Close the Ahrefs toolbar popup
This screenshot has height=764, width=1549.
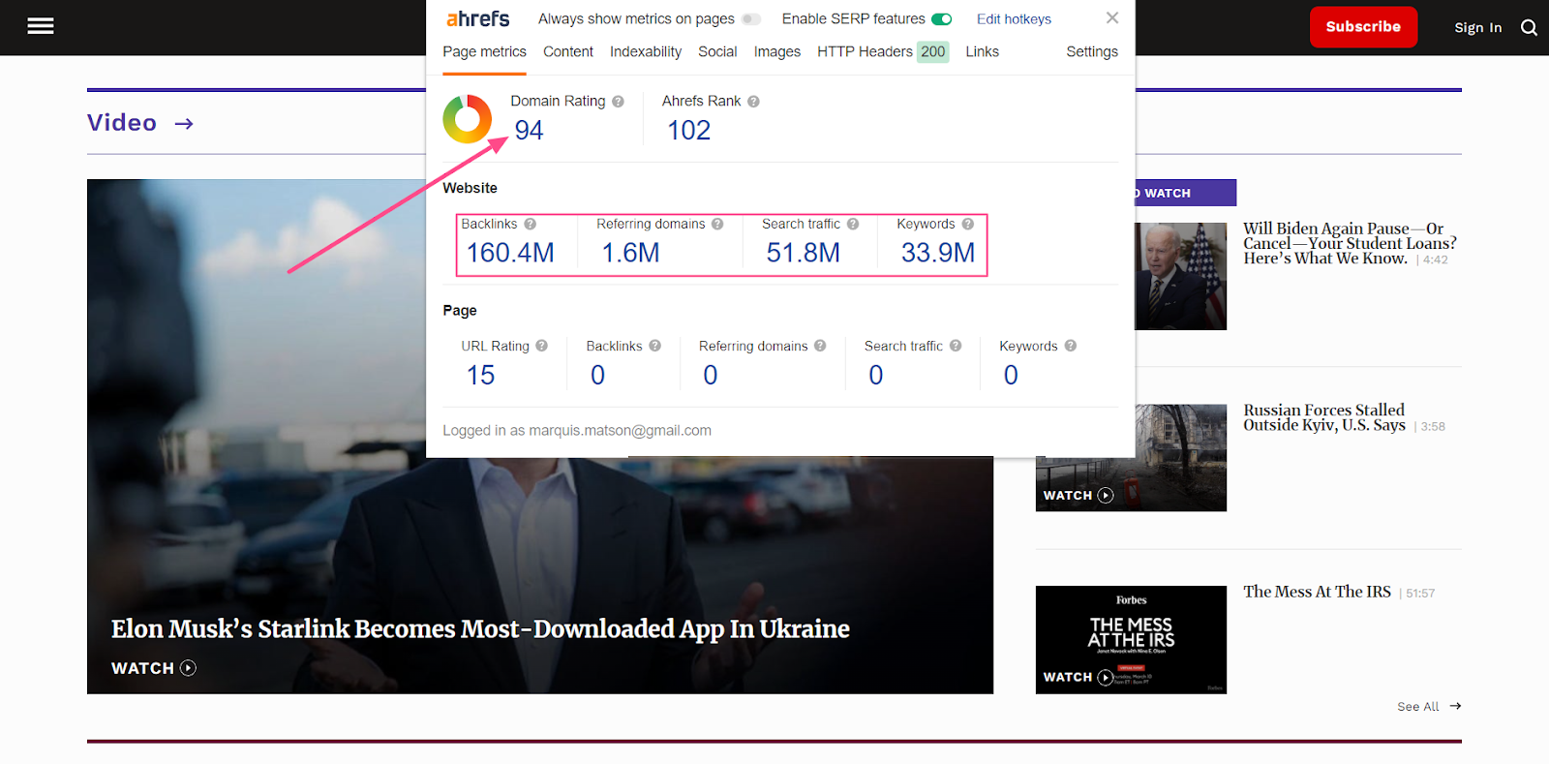coord(1112,17)
